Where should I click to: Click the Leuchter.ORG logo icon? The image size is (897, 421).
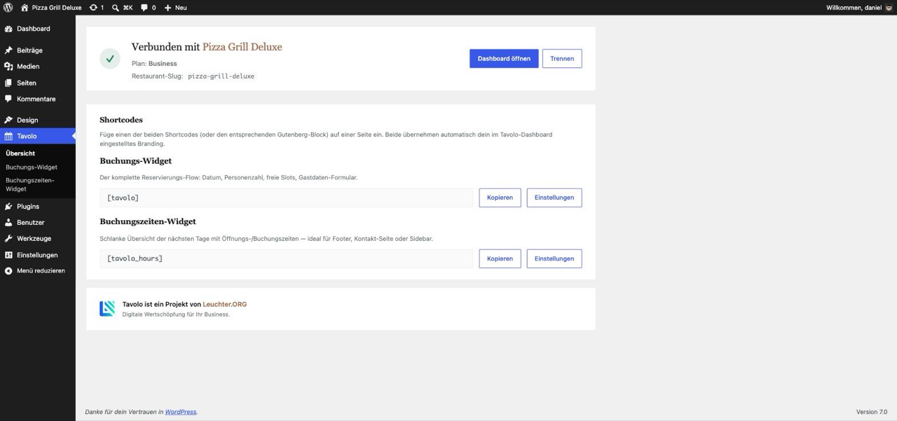pyautogui.click(x=107, y=308)
